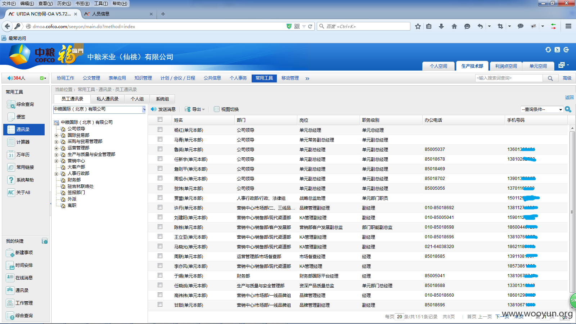
Task: Open the browser hamburger menu
Action: 568,26
